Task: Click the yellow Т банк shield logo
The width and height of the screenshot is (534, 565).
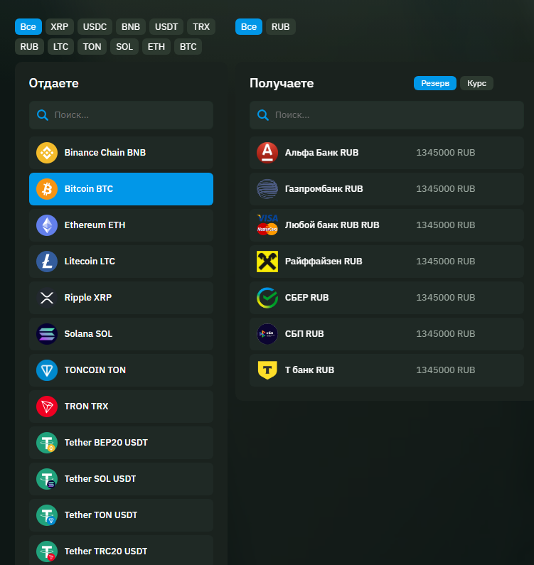Action: 267,370
